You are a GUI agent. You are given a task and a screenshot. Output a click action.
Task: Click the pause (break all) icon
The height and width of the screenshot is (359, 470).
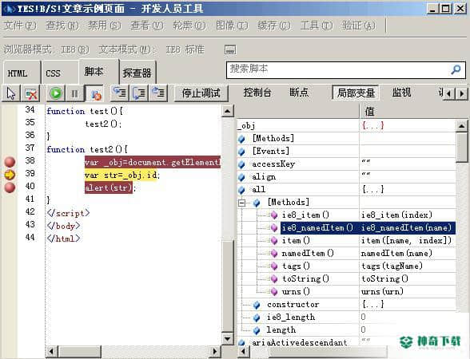74,93
